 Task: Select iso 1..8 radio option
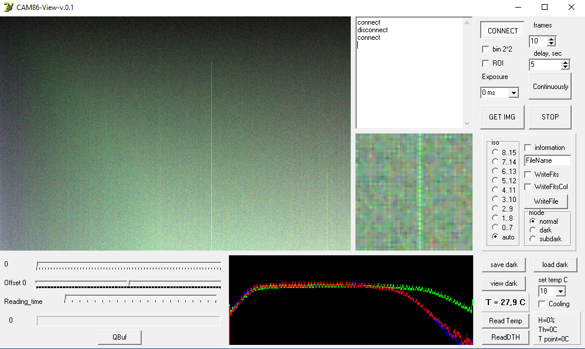click(495, 218)
